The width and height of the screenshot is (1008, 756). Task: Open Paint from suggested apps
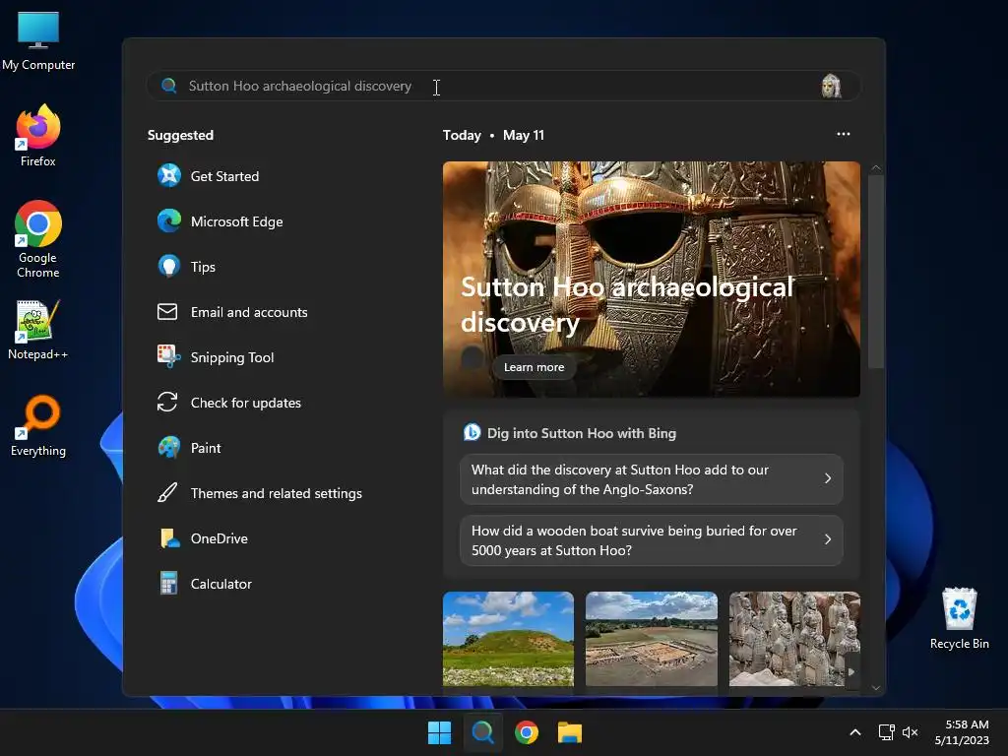click(x=189, y=448)
